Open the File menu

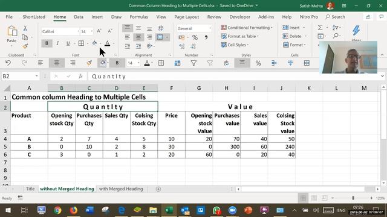click(9, 17)
